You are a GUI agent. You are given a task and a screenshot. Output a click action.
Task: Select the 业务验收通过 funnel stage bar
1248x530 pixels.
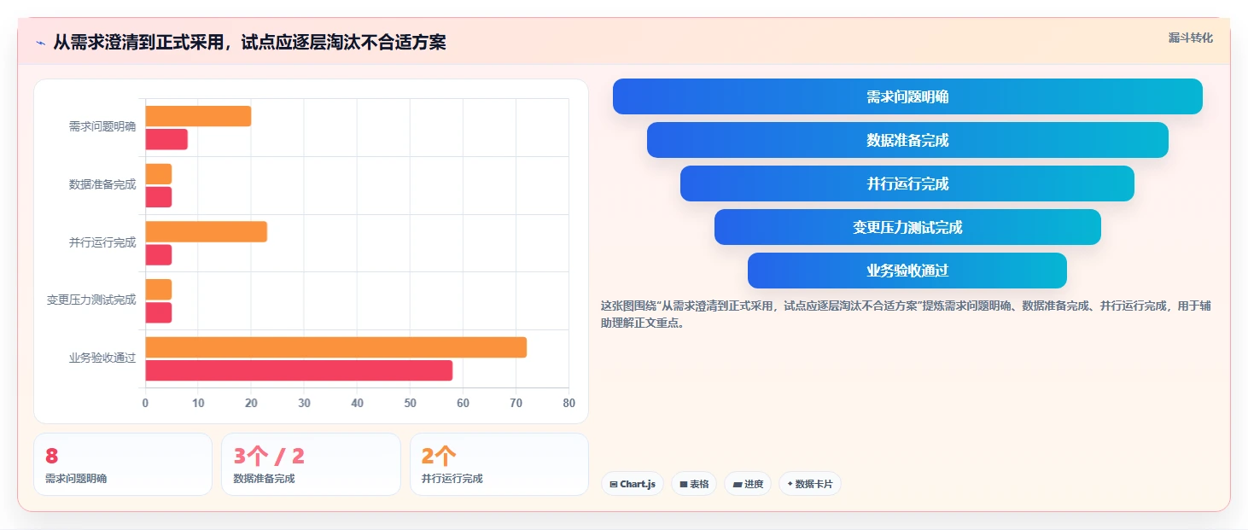907,271
